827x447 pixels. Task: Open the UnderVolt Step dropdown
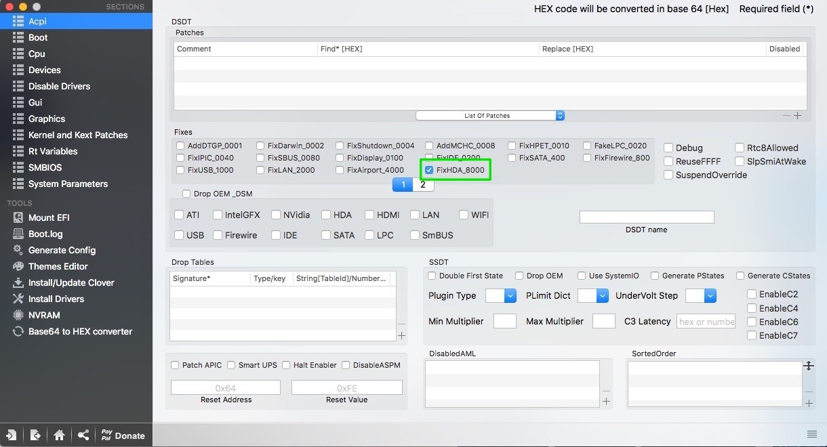click(x=701, y=296)
